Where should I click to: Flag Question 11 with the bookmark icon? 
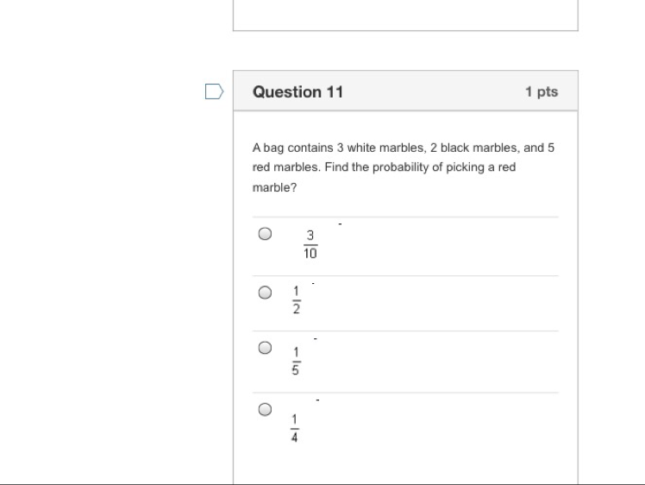pos(214,91)
